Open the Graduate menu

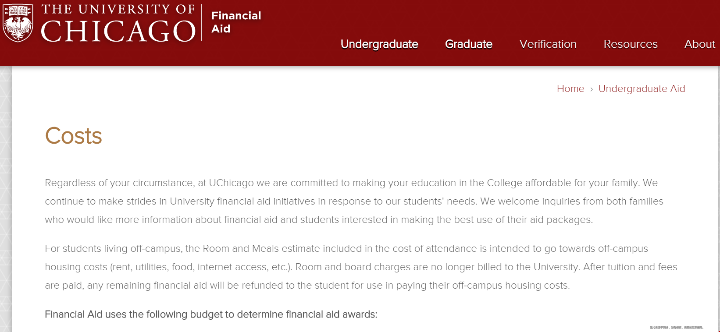coord(468,44)
